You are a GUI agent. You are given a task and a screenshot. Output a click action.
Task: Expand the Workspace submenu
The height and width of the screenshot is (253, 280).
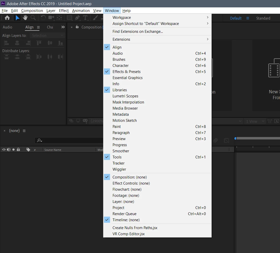tap(157, 18)
